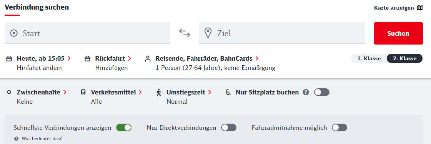Select 1. Klasse option
This screenshot has height=144, width=431.
click(369, 58)
